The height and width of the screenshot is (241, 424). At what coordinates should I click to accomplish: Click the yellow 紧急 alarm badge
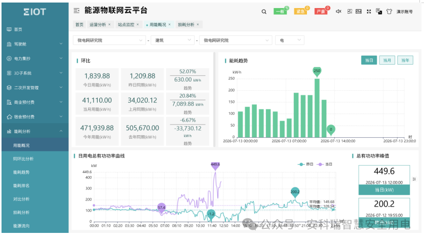300,11
